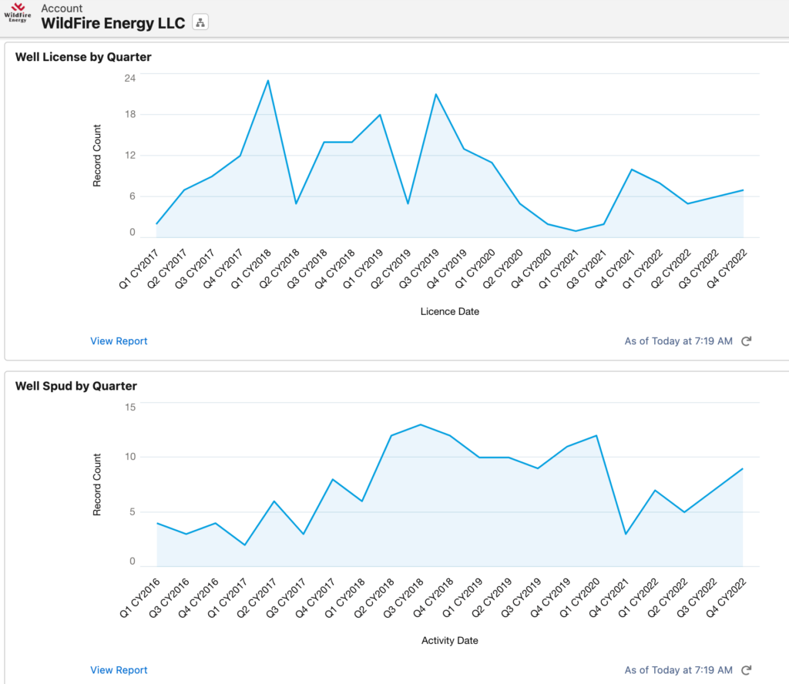Image resolution: width=789 pixels, height=684 pixels.
Task: Click the WildFire Energy LLC account name heading
Action: [112, 23]
